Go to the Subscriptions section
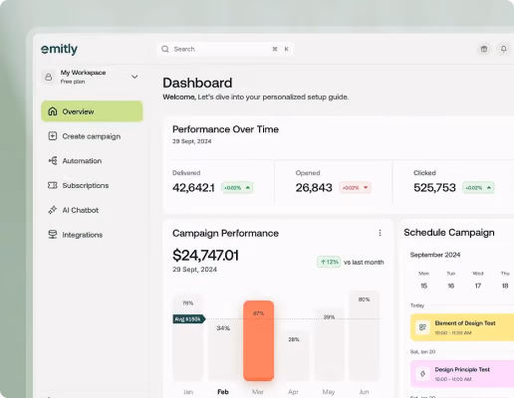This screenshot has width=514, height=398. (x=92, y=185)
